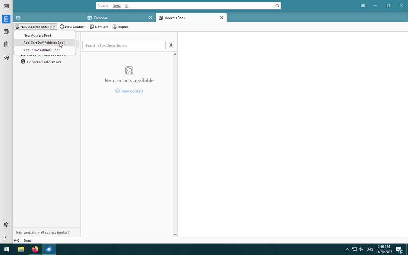Screen dimensions: 408x255
Task: Switch to the Calendar space in sidebar
Action: [6, 32]
